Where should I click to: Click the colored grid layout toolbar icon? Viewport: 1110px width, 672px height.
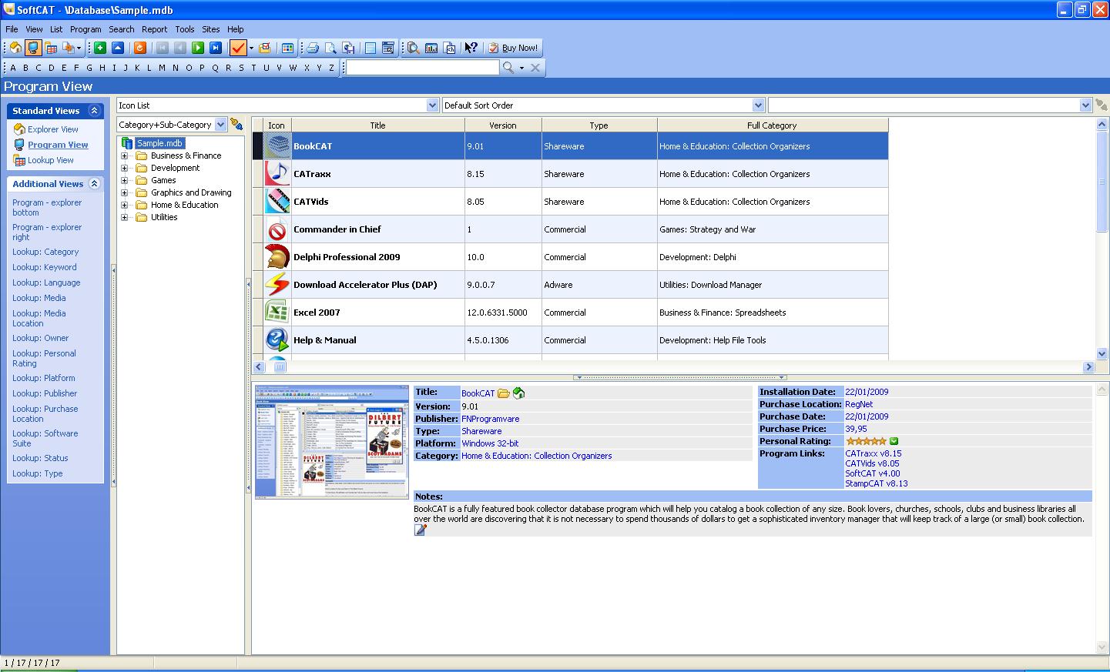(287, 48)
